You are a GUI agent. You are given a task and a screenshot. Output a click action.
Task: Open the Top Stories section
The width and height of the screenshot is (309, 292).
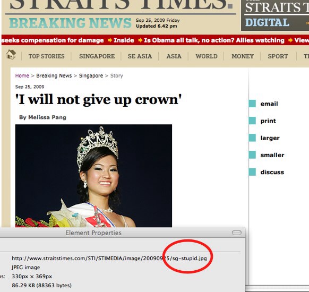pyautogui.click(x=47, y=56)
